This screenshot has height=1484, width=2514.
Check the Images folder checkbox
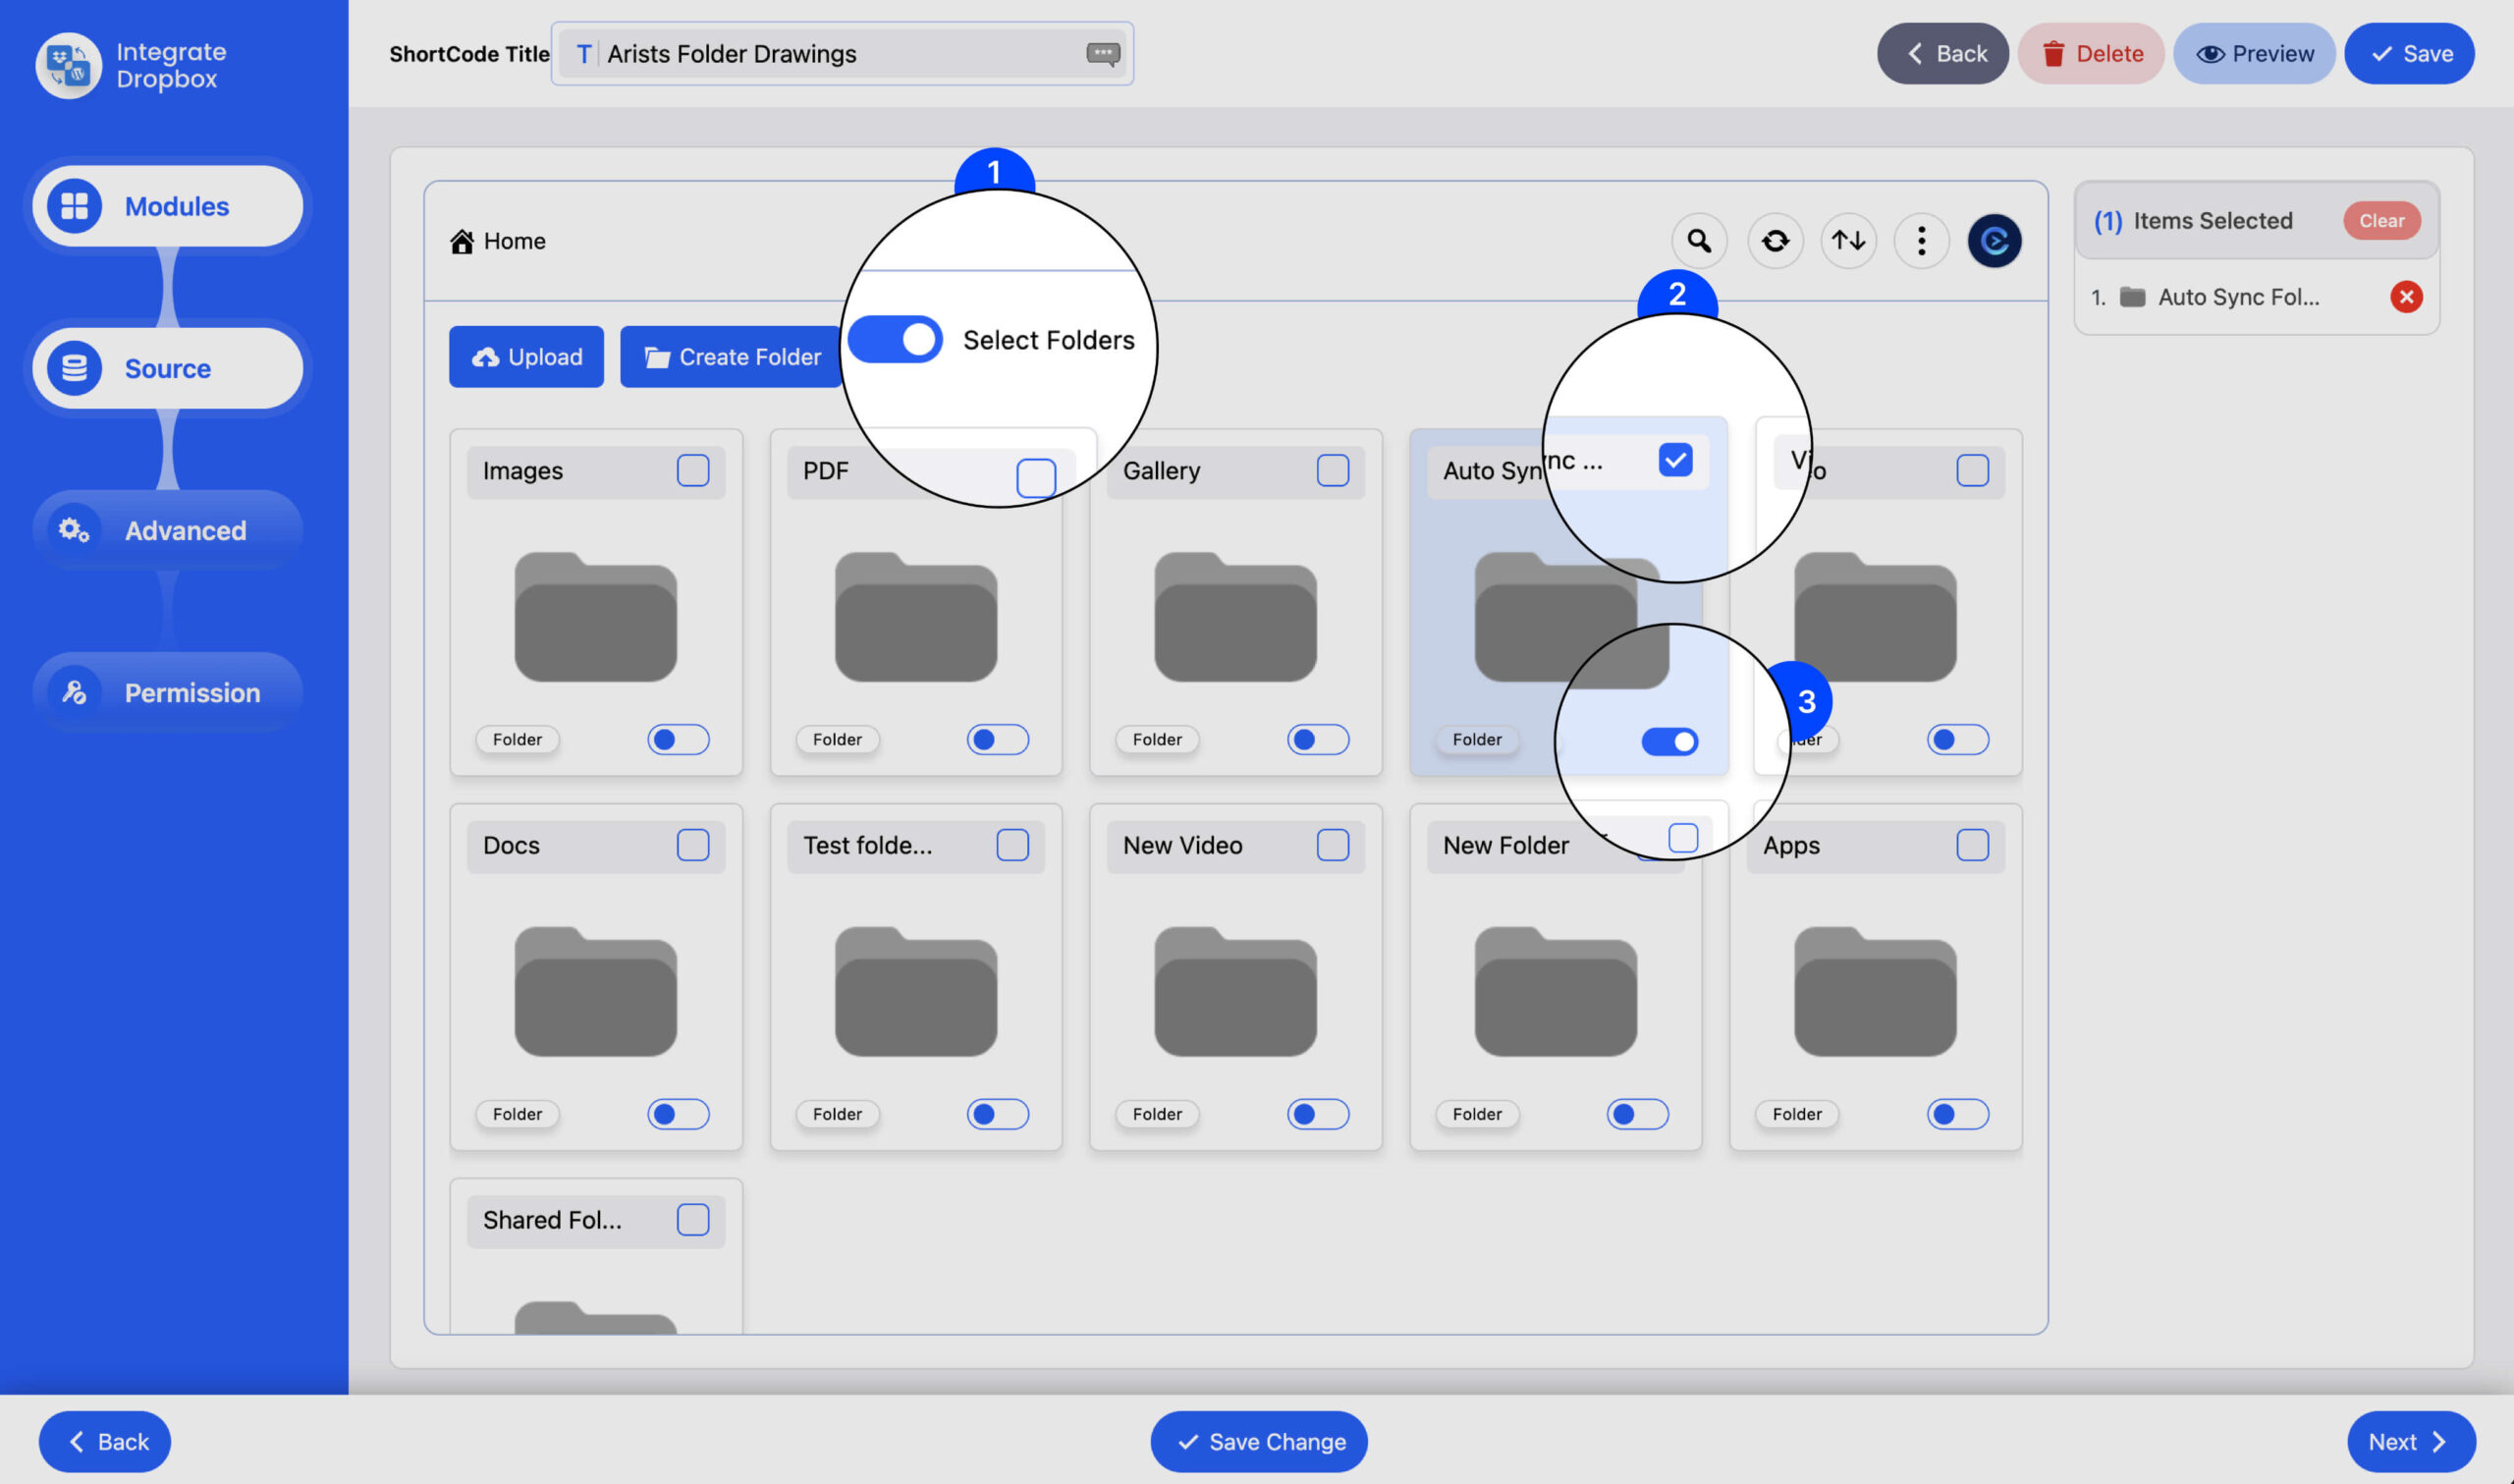click(692, 470)
